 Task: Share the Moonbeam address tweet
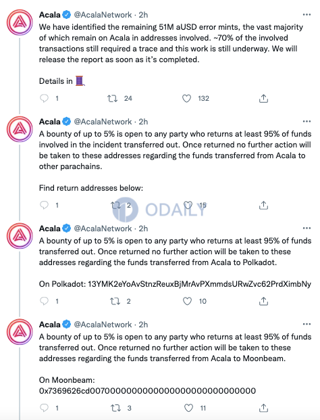tap(263, 408)
